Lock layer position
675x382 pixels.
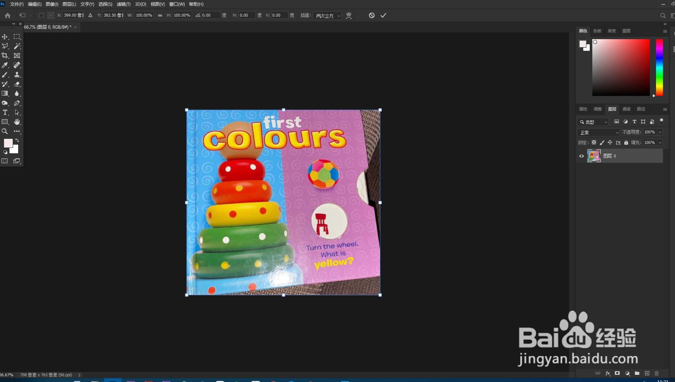coord(610,142)
